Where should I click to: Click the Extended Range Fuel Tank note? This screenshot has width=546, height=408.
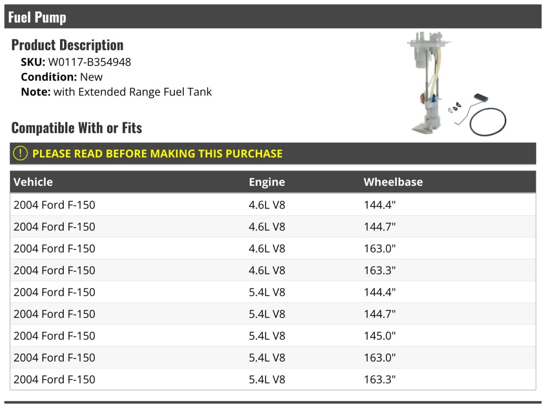132,92
